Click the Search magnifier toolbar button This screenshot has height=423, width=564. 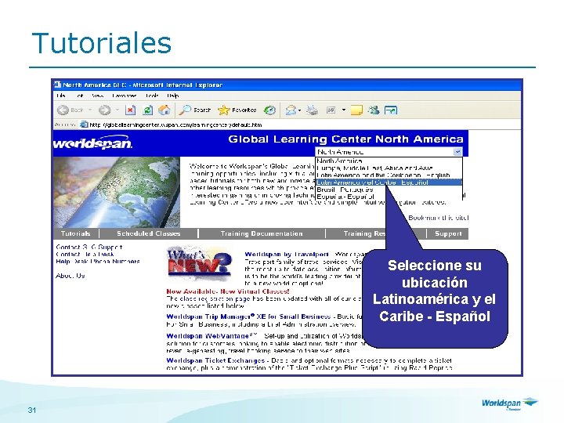194,110
